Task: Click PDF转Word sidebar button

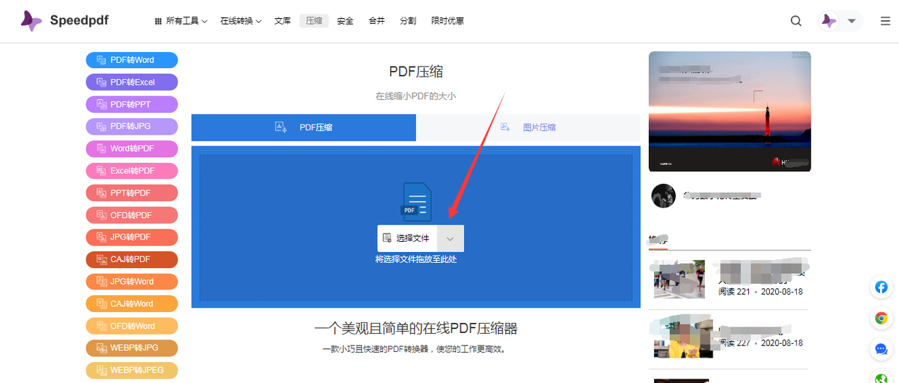Action: click(132, 60)
